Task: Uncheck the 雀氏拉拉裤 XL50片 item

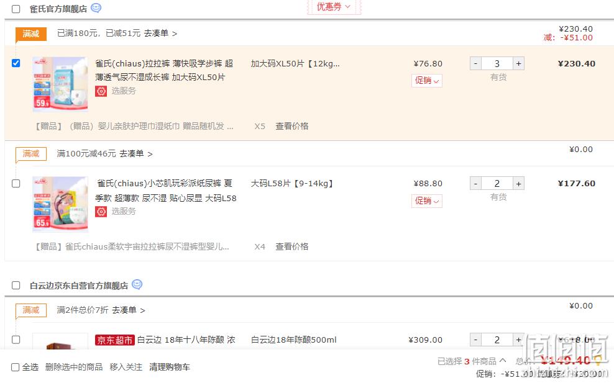Action: (x=16, y=63)
